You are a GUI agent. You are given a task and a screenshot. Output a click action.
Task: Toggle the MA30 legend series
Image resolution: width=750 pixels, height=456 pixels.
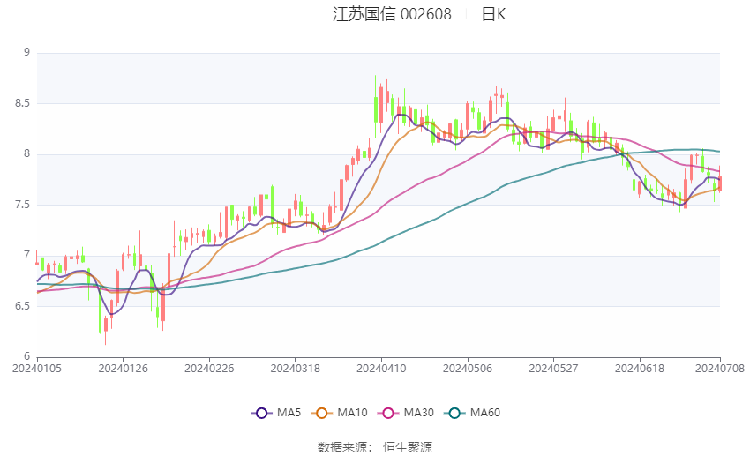click(x=406, y=413)
